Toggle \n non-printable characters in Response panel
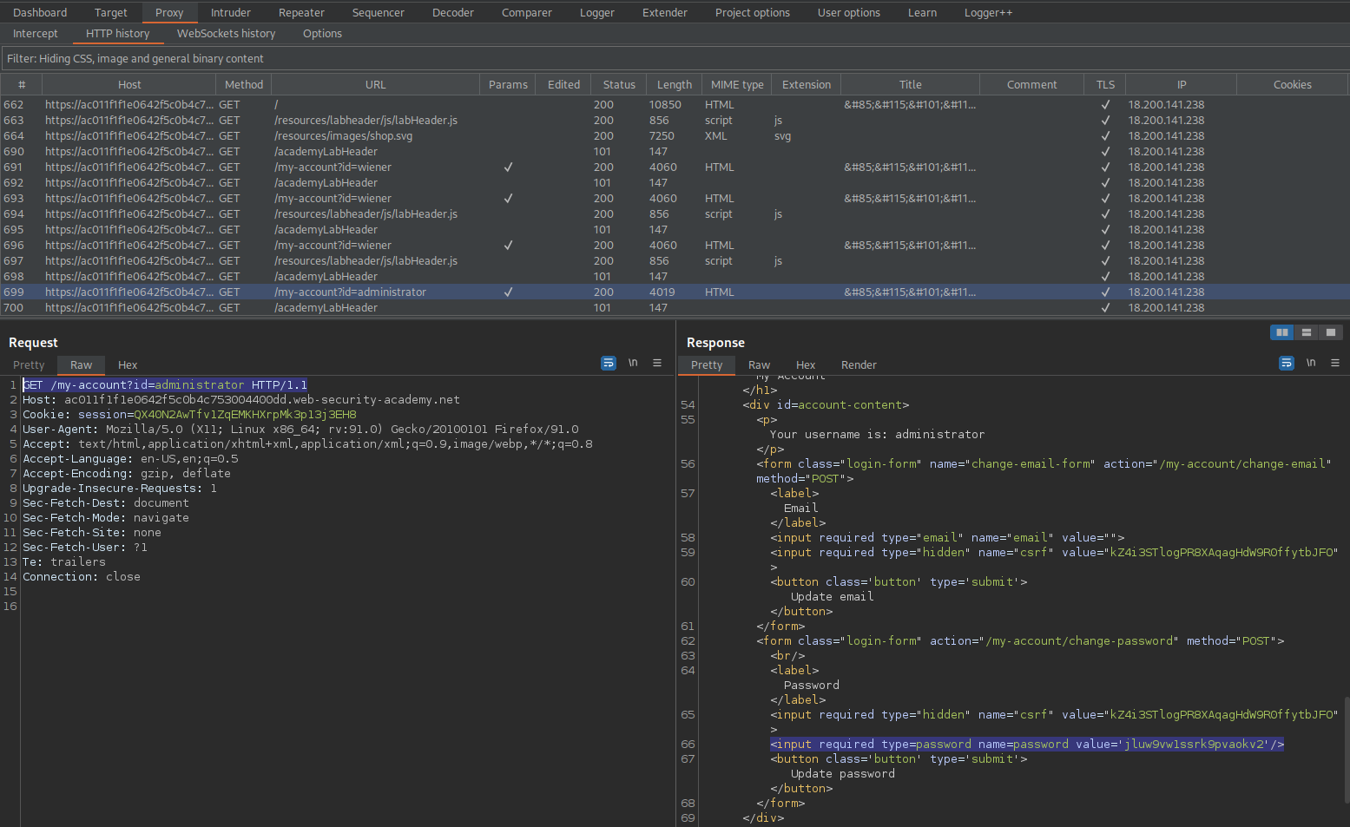Viewport: 1350px width, 827px height. coord(1311,363)
